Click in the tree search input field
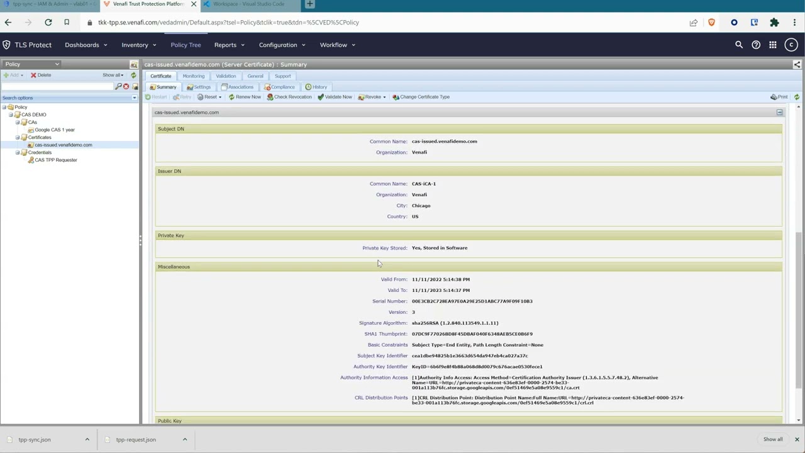805x453 pixels. pos(57,86)
